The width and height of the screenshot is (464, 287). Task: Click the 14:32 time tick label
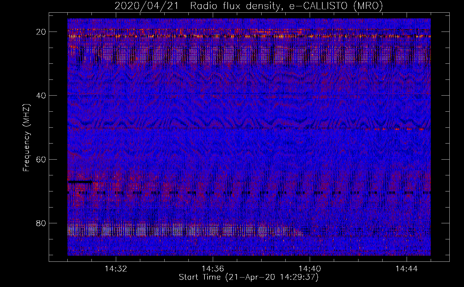116,269
